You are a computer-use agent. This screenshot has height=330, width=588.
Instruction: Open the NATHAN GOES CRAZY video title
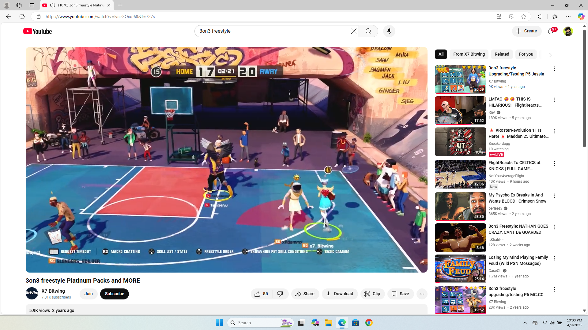[x=518, y=229]
